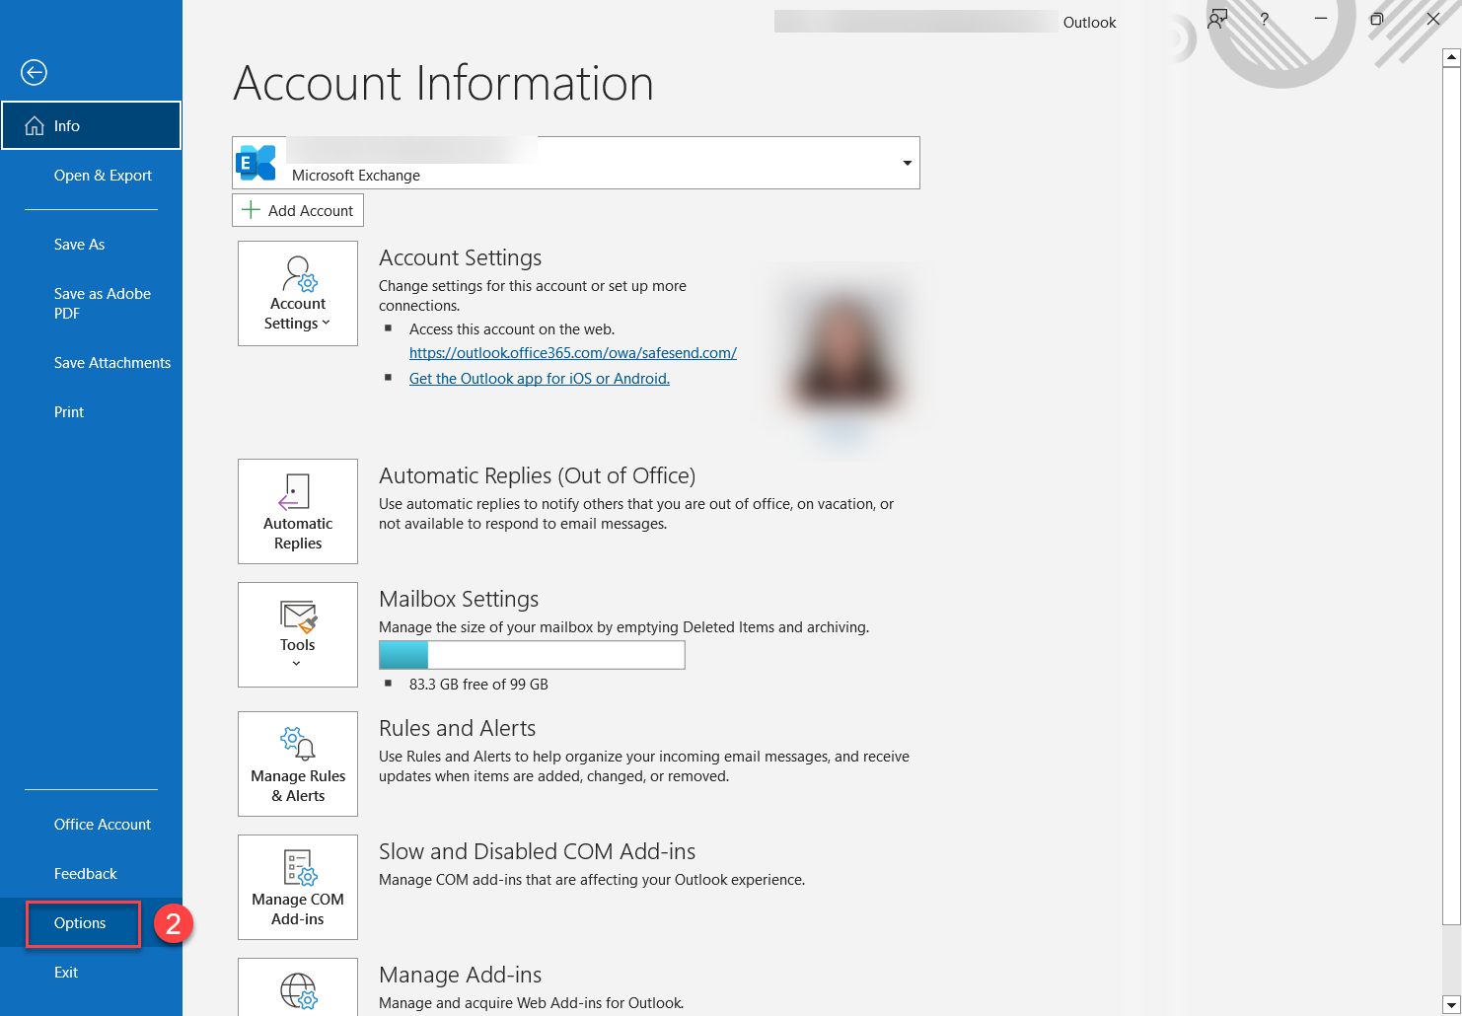Open Help question mark icon
The width and height of the screenshot is (1462, 1016).
click(x=1264, y=19)
